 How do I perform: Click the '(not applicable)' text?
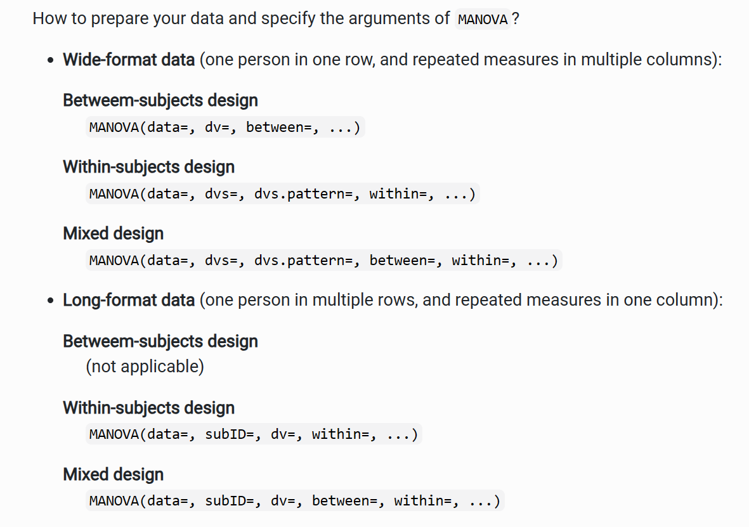point(145,367)
